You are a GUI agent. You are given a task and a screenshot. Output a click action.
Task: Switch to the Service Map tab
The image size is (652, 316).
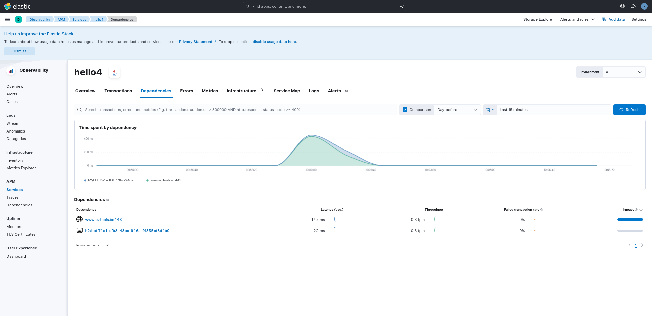point(287,91)
